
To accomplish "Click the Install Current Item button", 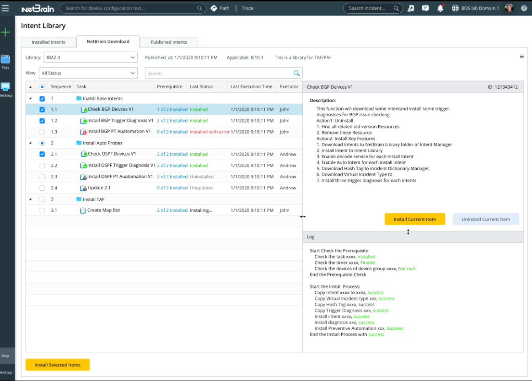I will (414, 219).
